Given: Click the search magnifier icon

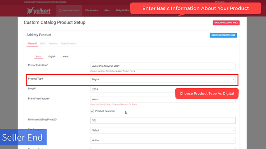Looking at the screenshot, I should click(60, 11).
